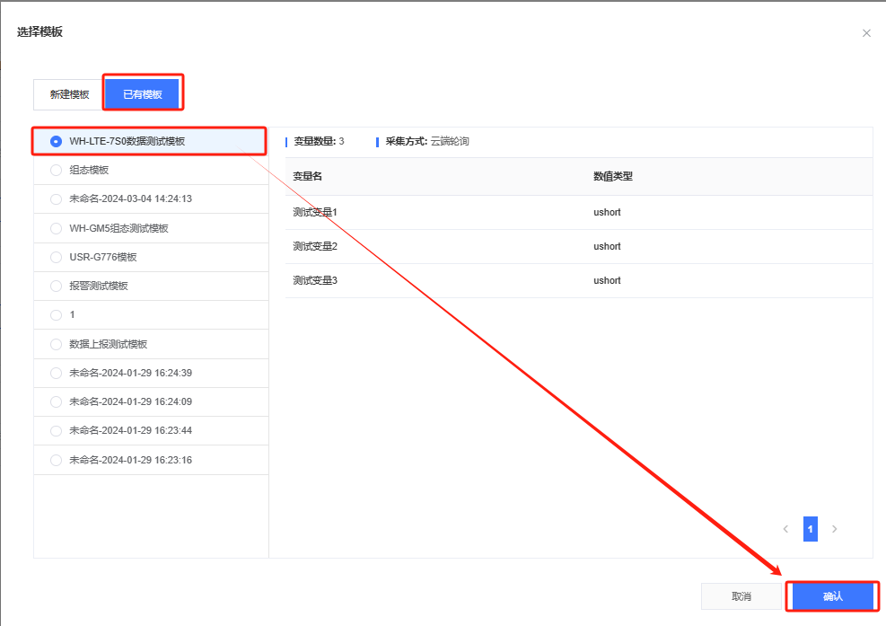Click the 确认 button
Screen dimensions: 886x626
click(x=832, y=596)
